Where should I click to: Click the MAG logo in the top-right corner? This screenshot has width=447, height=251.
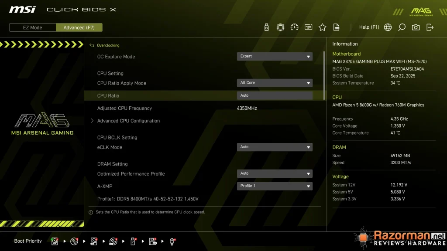tap(421, 12)
